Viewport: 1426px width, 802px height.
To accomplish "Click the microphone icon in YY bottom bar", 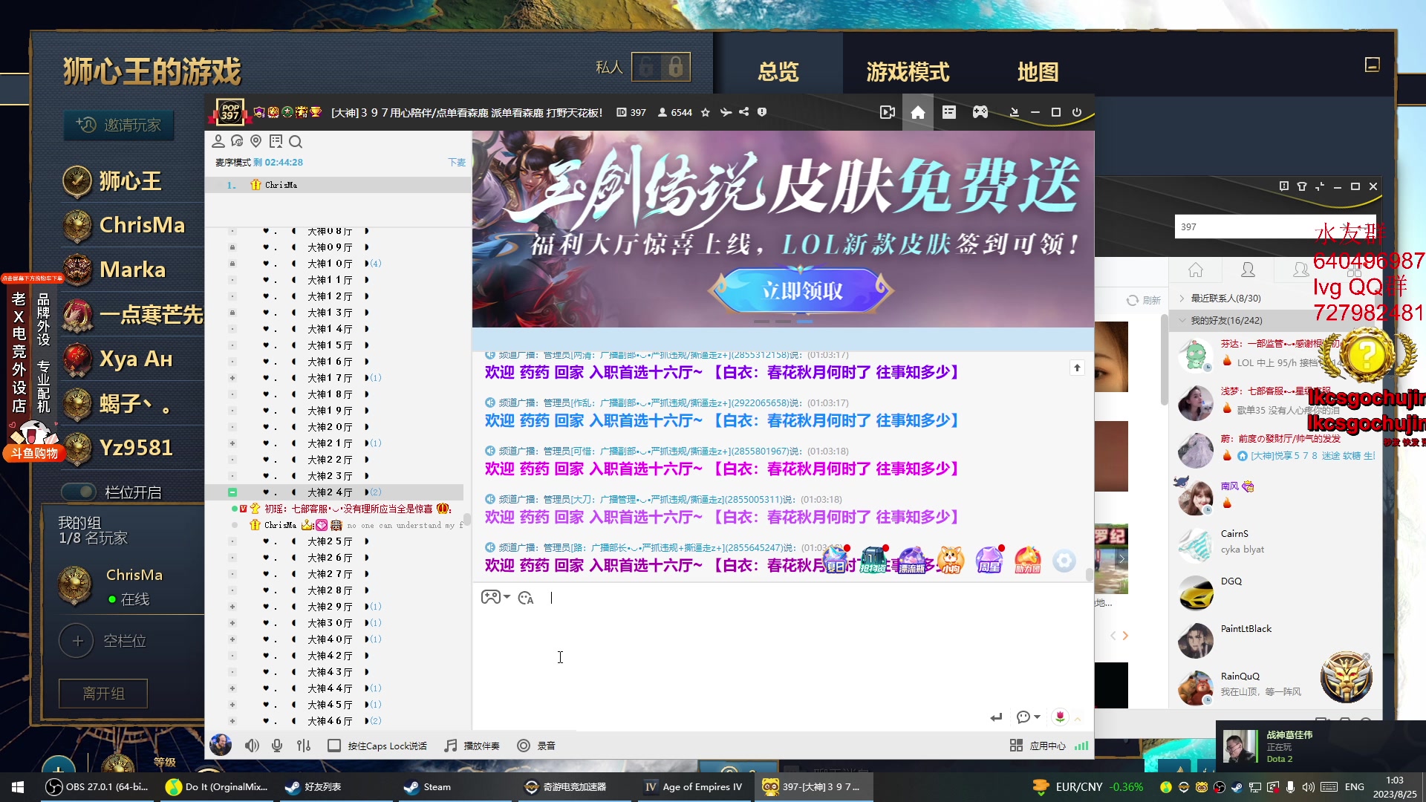I will tap(277, 746).
